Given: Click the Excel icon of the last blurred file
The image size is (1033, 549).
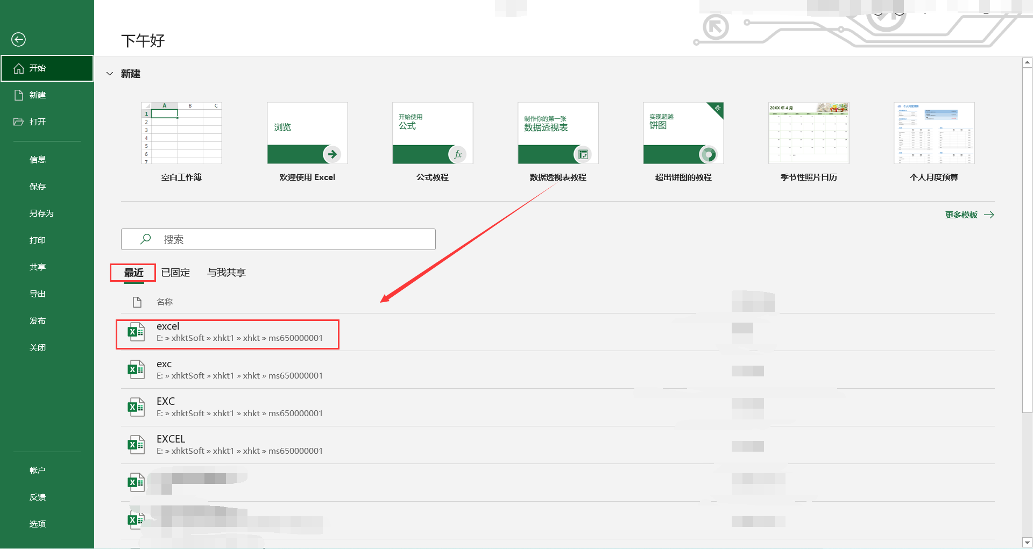Looking at the screenshot, I should 136,520.
